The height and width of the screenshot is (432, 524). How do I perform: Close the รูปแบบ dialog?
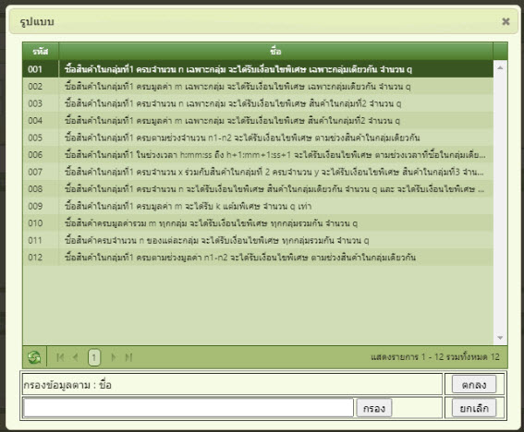506,21
